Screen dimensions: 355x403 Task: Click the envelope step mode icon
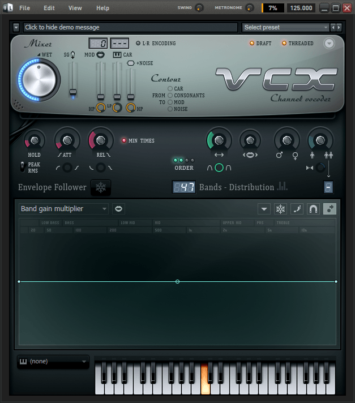point(297,209)
